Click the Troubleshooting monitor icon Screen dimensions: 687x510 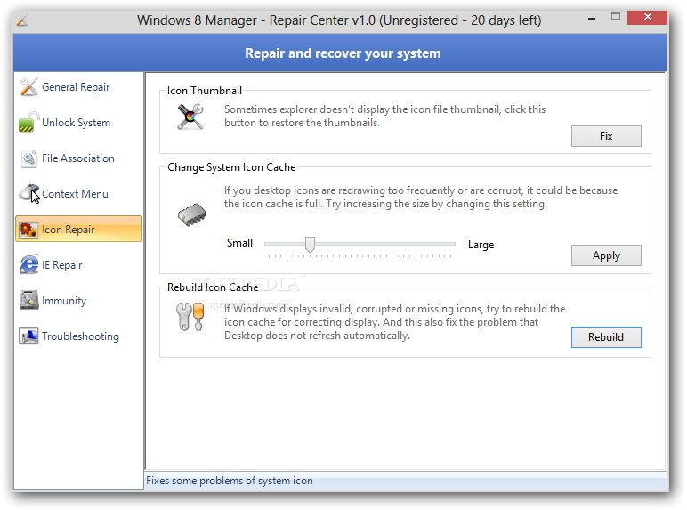tap(28, 336)
